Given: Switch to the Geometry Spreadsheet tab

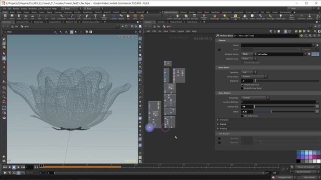Looking at the screenshot, I should click(90, 22).
